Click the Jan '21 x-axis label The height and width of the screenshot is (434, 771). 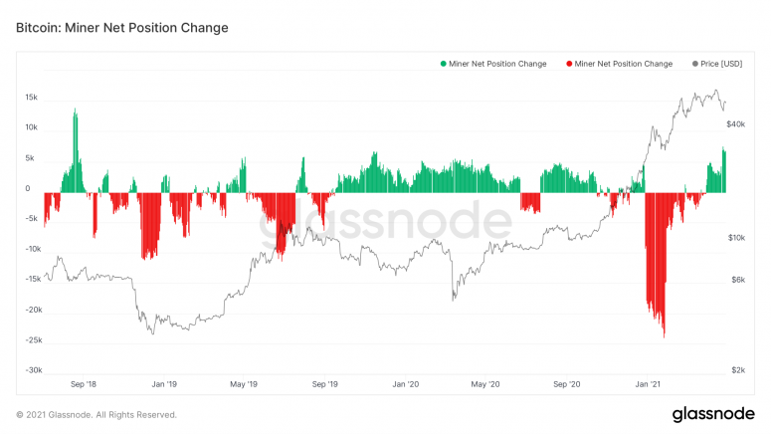(648, 384)
